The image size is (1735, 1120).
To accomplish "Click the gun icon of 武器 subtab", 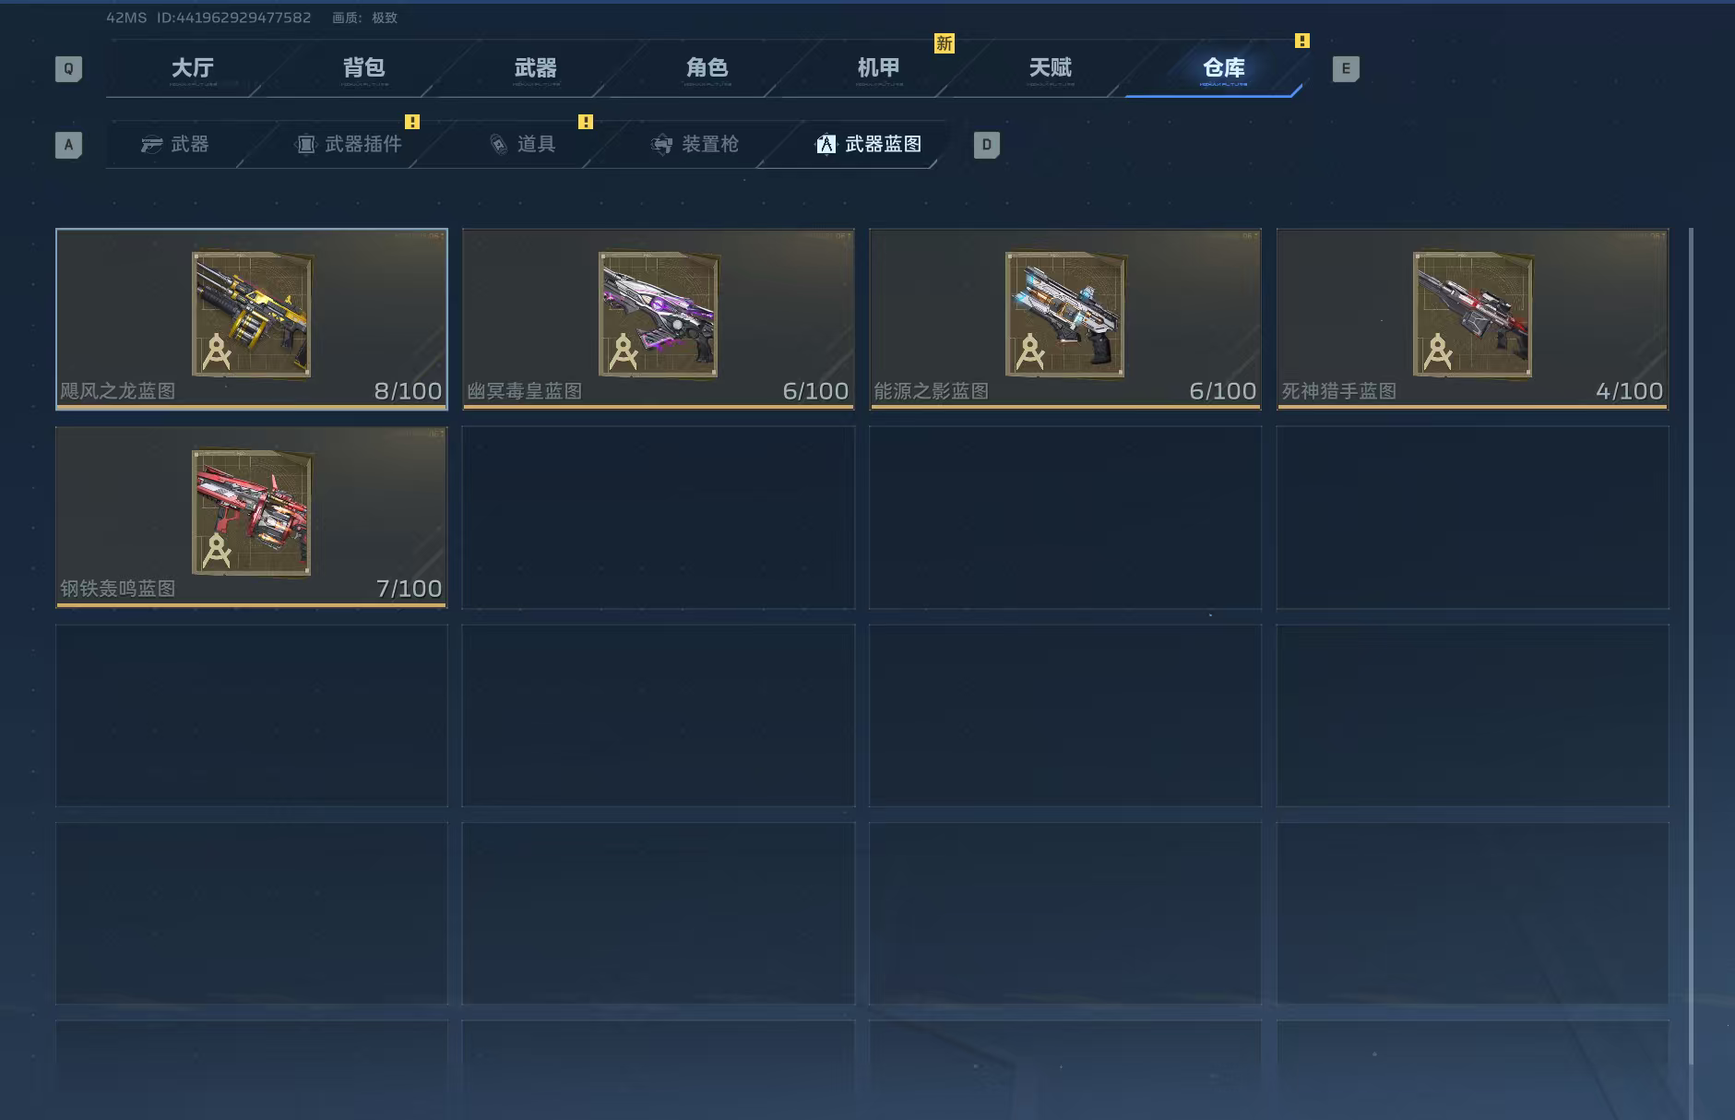I will (151, 145).
